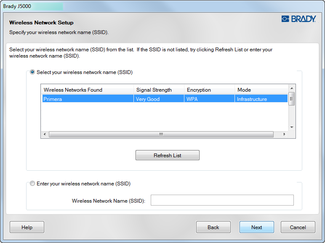Screen dimensions: 325x243
Task: Click the horizontal scrollbar's right arrow
Action: click(x=284, y=135)
